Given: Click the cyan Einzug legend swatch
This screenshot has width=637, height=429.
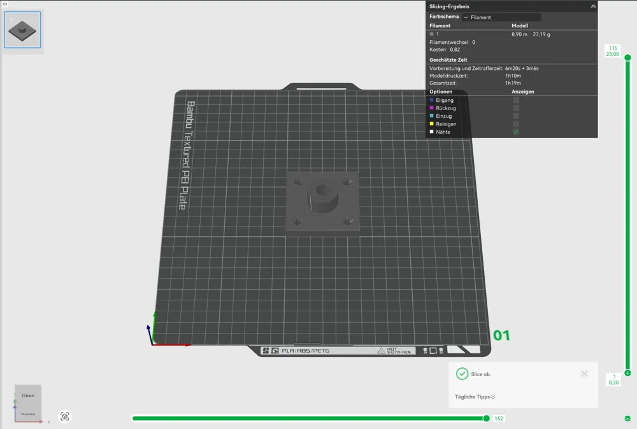Looking at the screenshot, I should tap(431, 116).
